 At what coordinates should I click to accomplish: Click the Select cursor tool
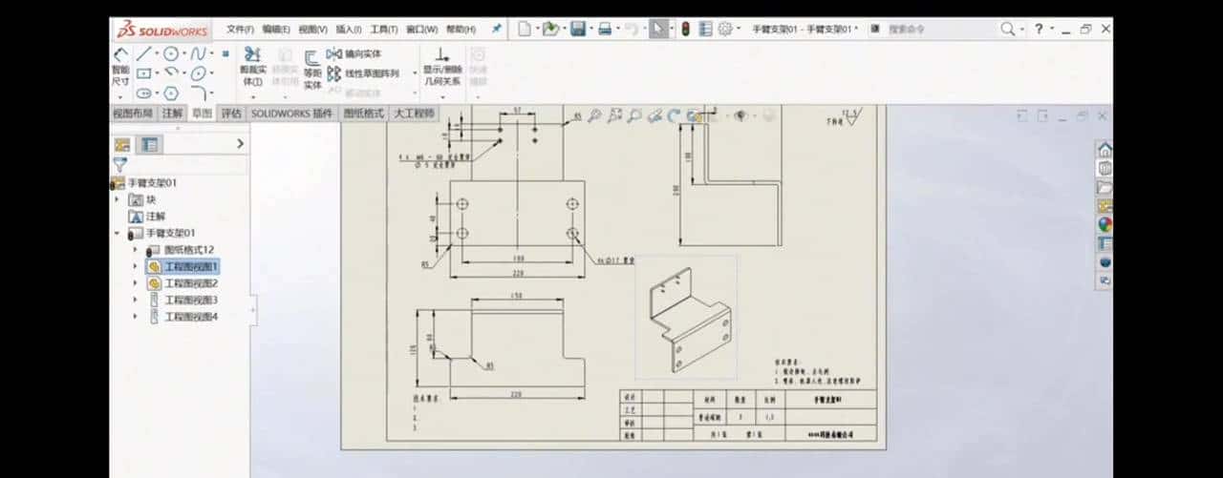pyautogui.click(x=659, y=30)
